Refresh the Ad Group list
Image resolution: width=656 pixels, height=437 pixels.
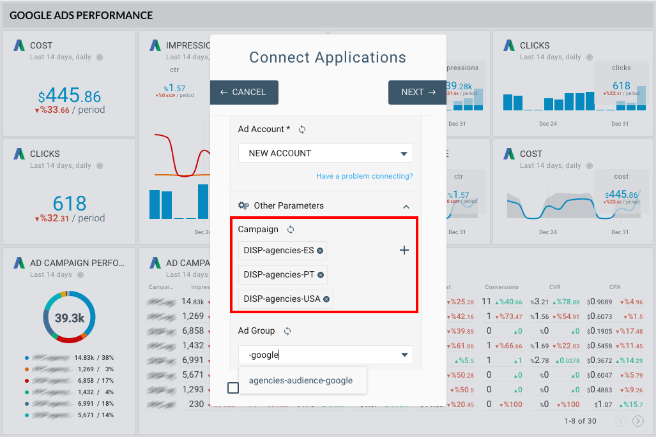287,331
